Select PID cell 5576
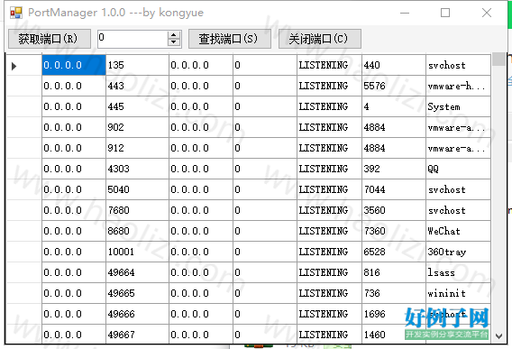Screen dimensions: 512x349 [394, 86]
